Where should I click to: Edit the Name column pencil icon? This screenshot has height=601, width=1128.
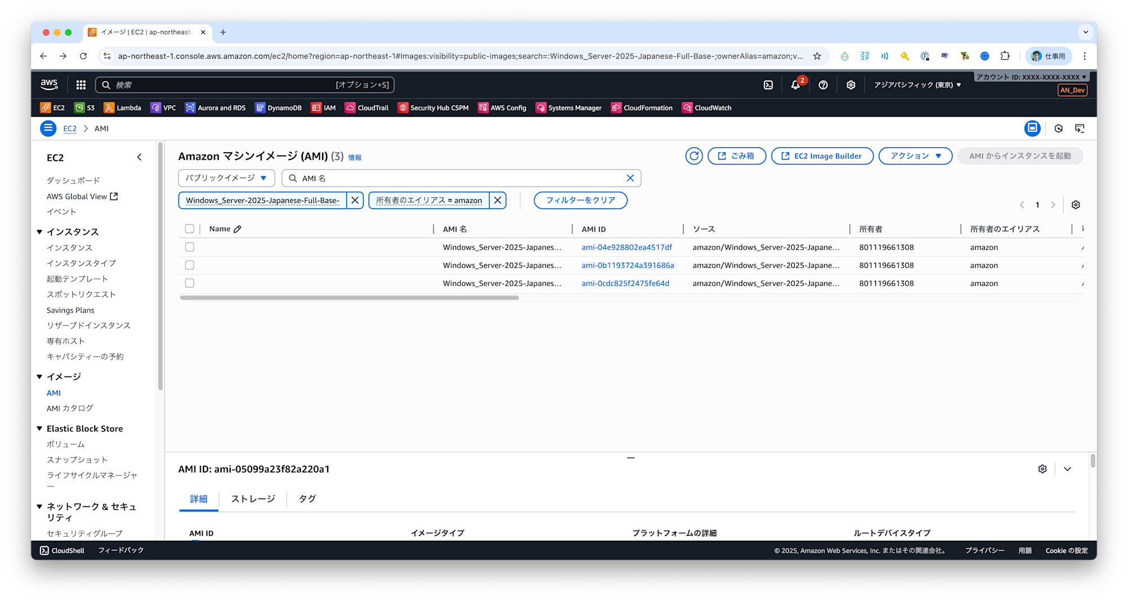(237, 229)
